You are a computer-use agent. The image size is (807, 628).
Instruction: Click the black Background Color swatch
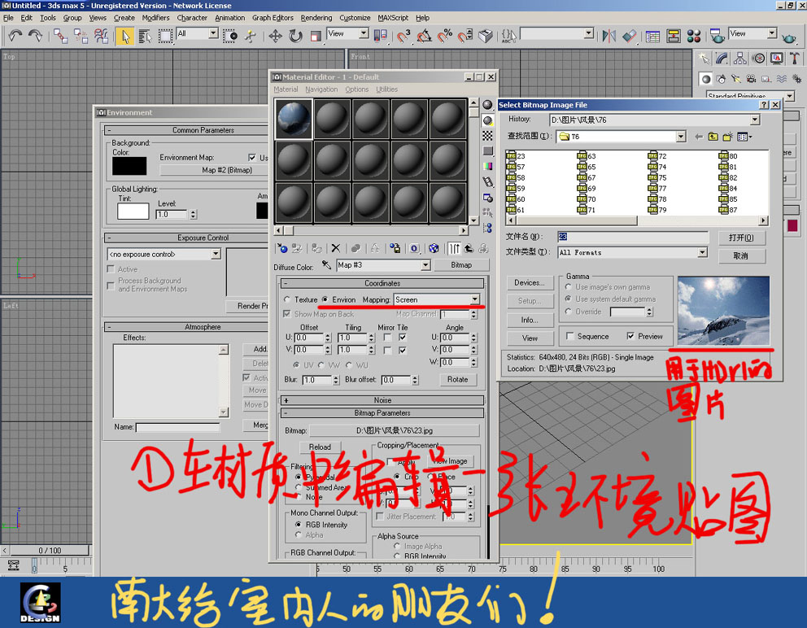[129, 166]
